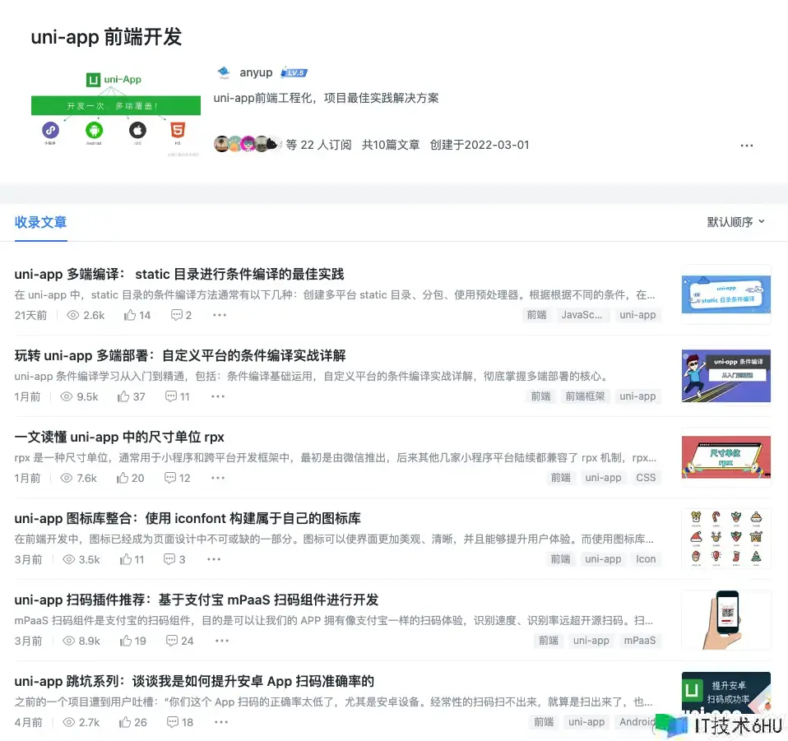Click 前端 tag on the rpx article
The image size is (788, 741).
[x=561, y=478]
